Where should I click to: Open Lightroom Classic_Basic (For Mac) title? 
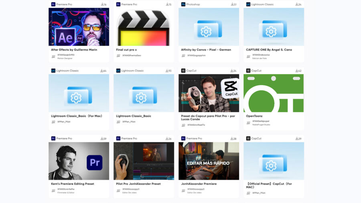pos(77,116)
